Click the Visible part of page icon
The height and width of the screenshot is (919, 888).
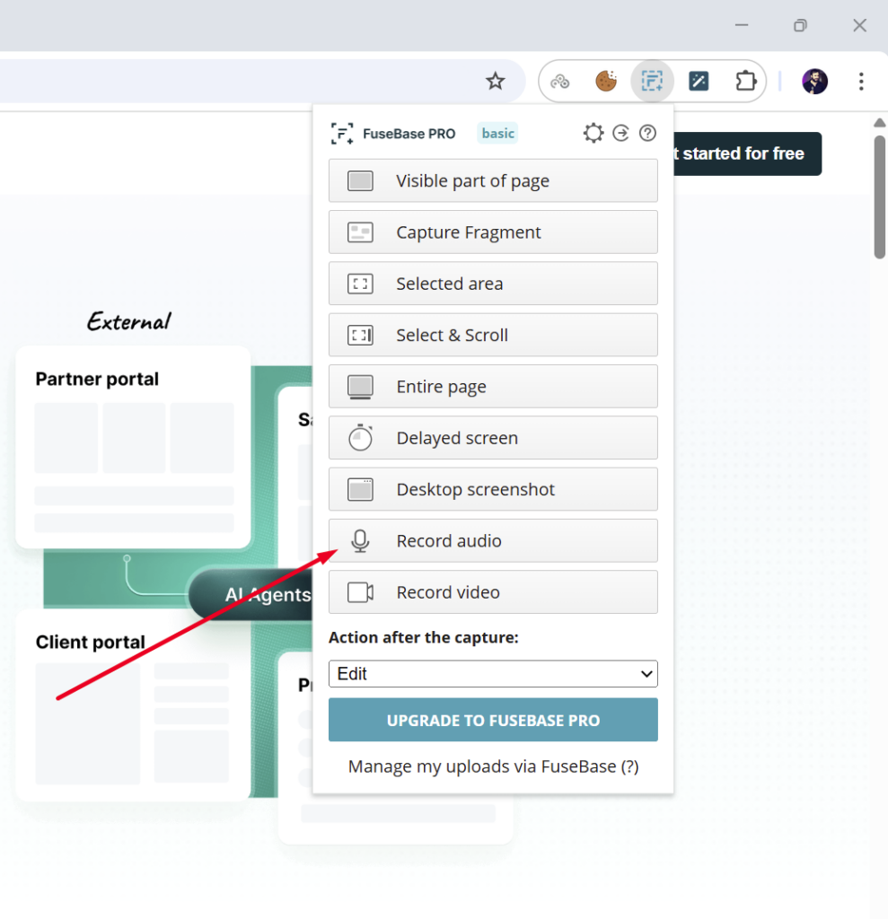point(360,180)
